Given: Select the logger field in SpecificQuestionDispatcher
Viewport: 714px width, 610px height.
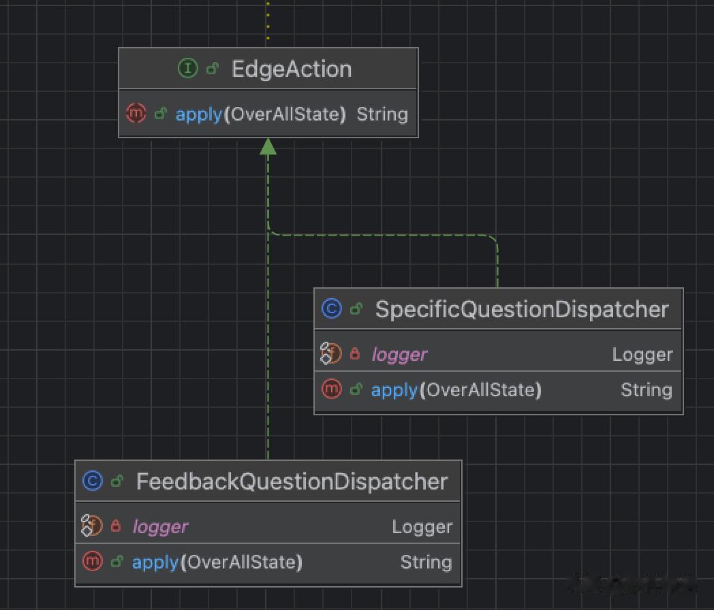Looking at the screenshot, I should 399,355.
